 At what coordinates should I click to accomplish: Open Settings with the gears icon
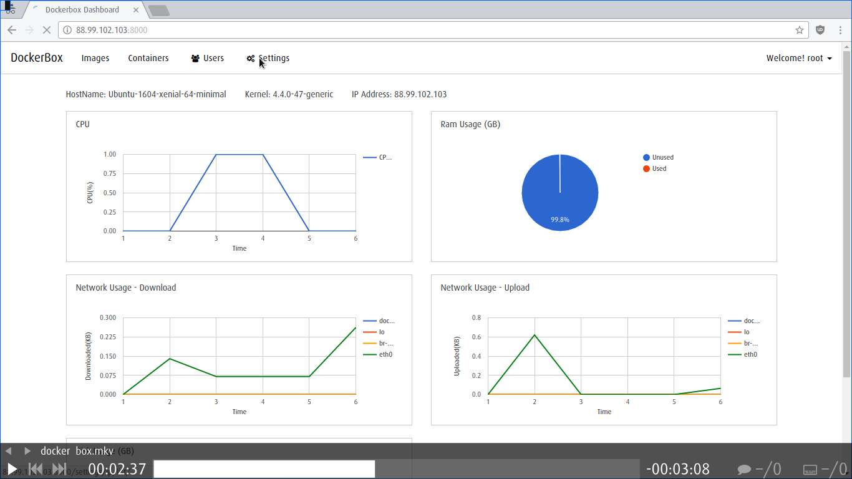pos(268,58)
